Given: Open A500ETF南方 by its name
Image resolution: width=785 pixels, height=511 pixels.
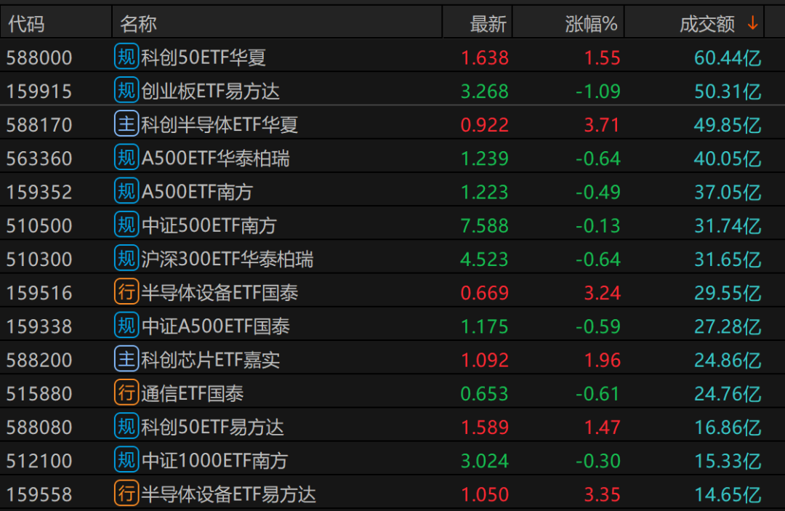Looking at the screenshot, I should (197, 192).
